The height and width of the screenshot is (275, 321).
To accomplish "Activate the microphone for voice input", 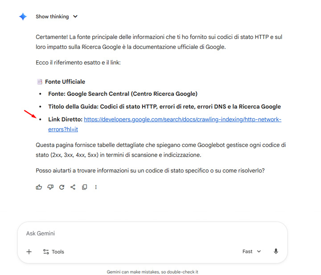I will [276, 252].
